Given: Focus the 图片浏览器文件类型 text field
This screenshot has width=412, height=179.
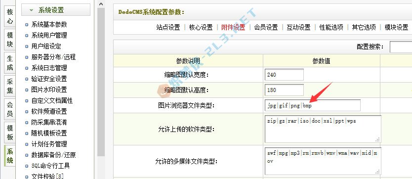Looking at the screenshot, I should 313,105.
